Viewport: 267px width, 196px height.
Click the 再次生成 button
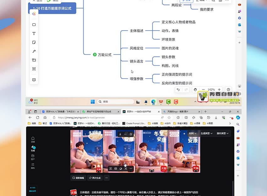(x=95, y=178)
